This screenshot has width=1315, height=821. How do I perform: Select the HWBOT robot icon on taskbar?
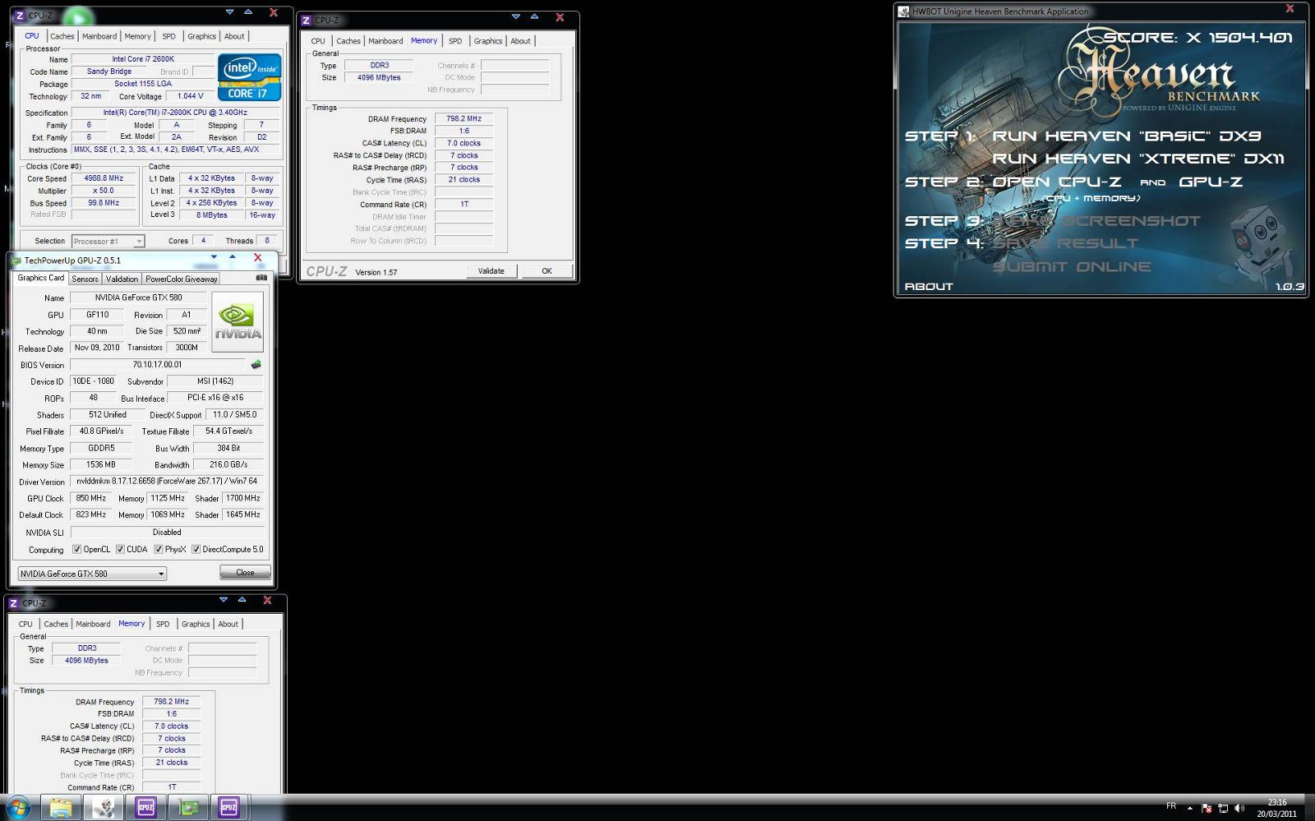coord(103,808)
